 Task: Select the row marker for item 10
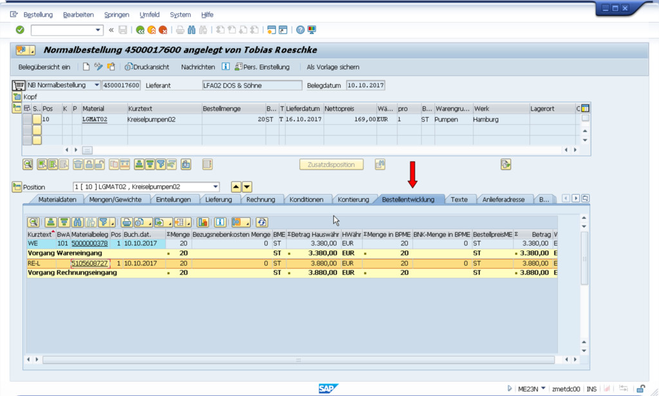pos(26,119)
